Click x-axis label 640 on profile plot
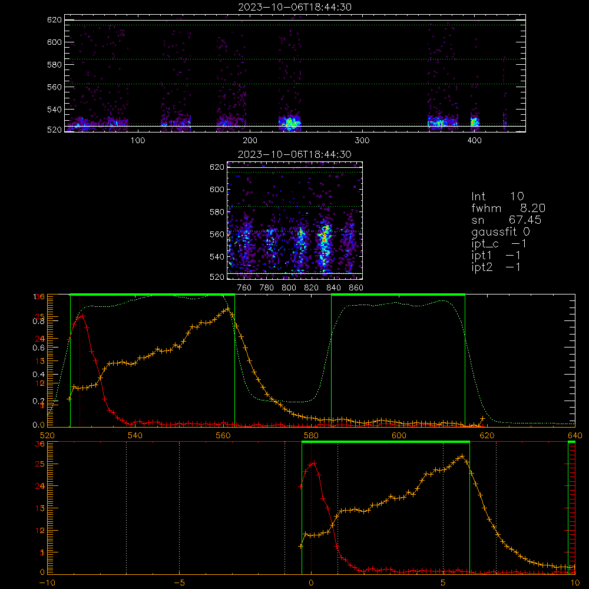Screen dimensions: 589x589 point(575,435)
